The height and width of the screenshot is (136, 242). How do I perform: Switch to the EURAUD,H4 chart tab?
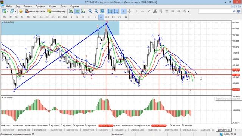click(x=120, y=130)
